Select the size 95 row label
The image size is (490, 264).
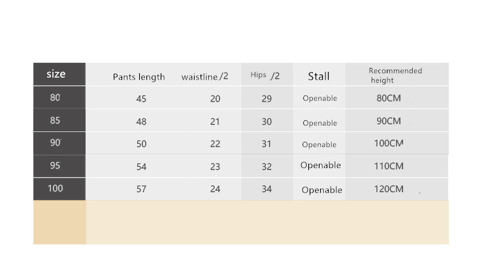[x=56, y=166]
